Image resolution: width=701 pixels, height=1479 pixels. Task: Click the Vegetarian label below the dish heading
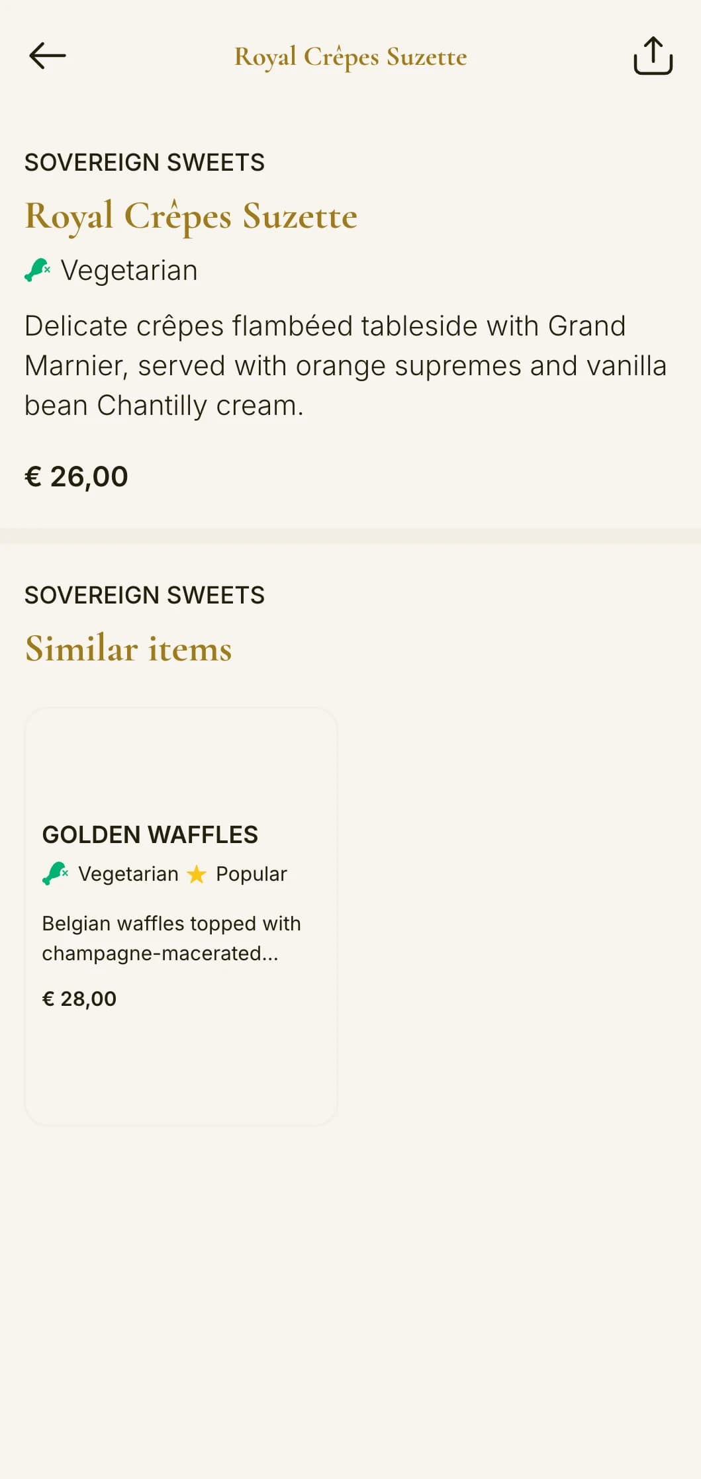[x=129, y=270]
